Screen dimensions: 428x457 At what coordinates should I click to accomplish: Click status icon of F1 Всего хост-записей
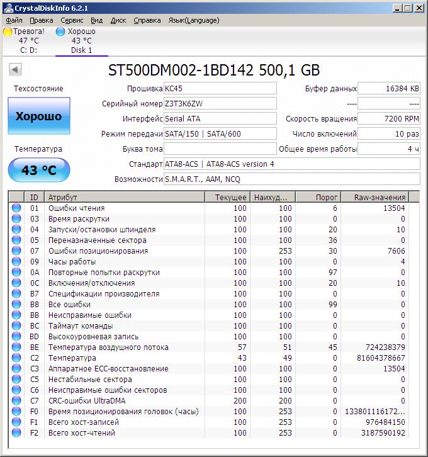(x=16, y=422)
